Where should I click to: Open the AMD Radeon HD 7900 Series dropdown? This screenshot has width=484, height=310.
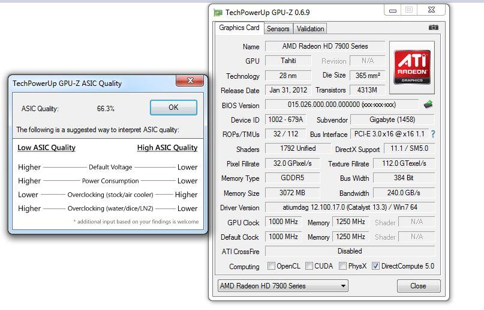tap(283, 286)
